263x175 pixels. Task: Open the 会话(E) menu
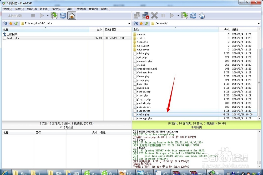point(8,9)
